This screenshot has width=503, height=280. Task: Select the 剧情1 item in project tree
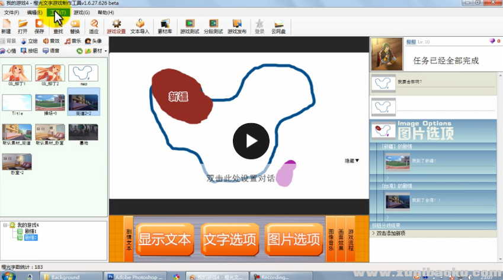pos(30,231)
